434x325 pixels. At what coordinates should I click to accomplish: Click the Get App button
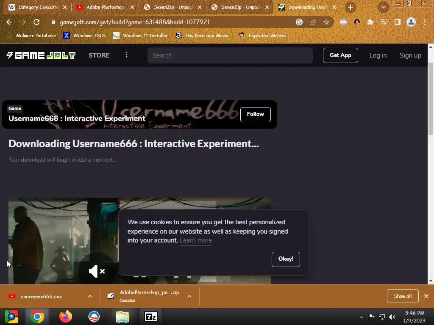340,55
